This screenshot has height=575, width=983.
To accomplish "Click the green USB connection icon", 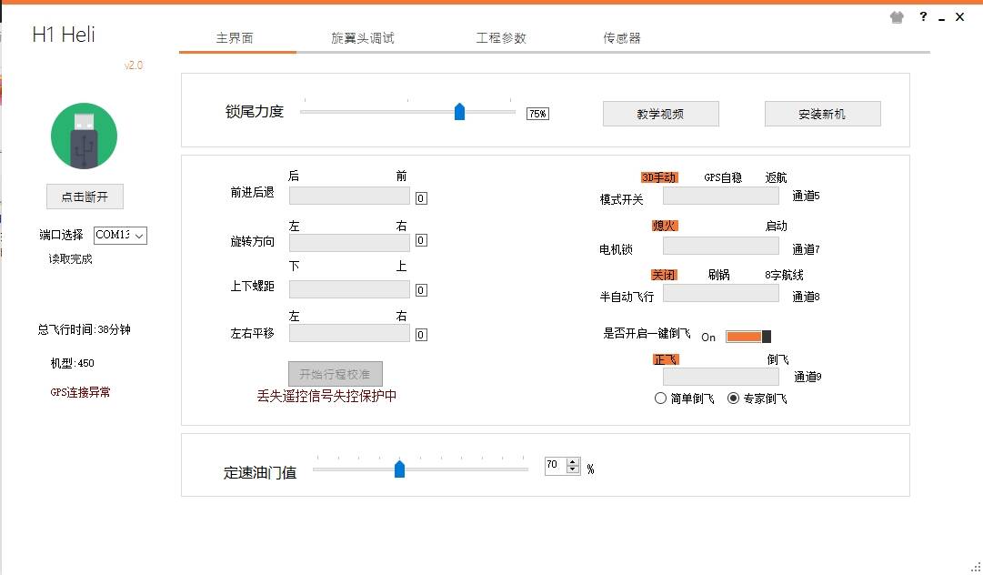I will 84,136.
